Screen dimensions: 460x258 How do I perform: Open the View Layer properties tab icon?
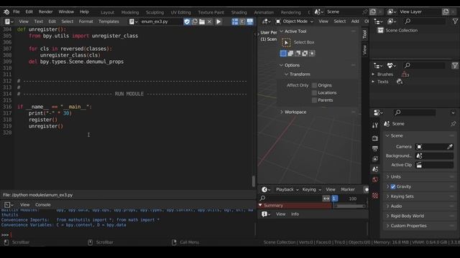click(375, 159)
